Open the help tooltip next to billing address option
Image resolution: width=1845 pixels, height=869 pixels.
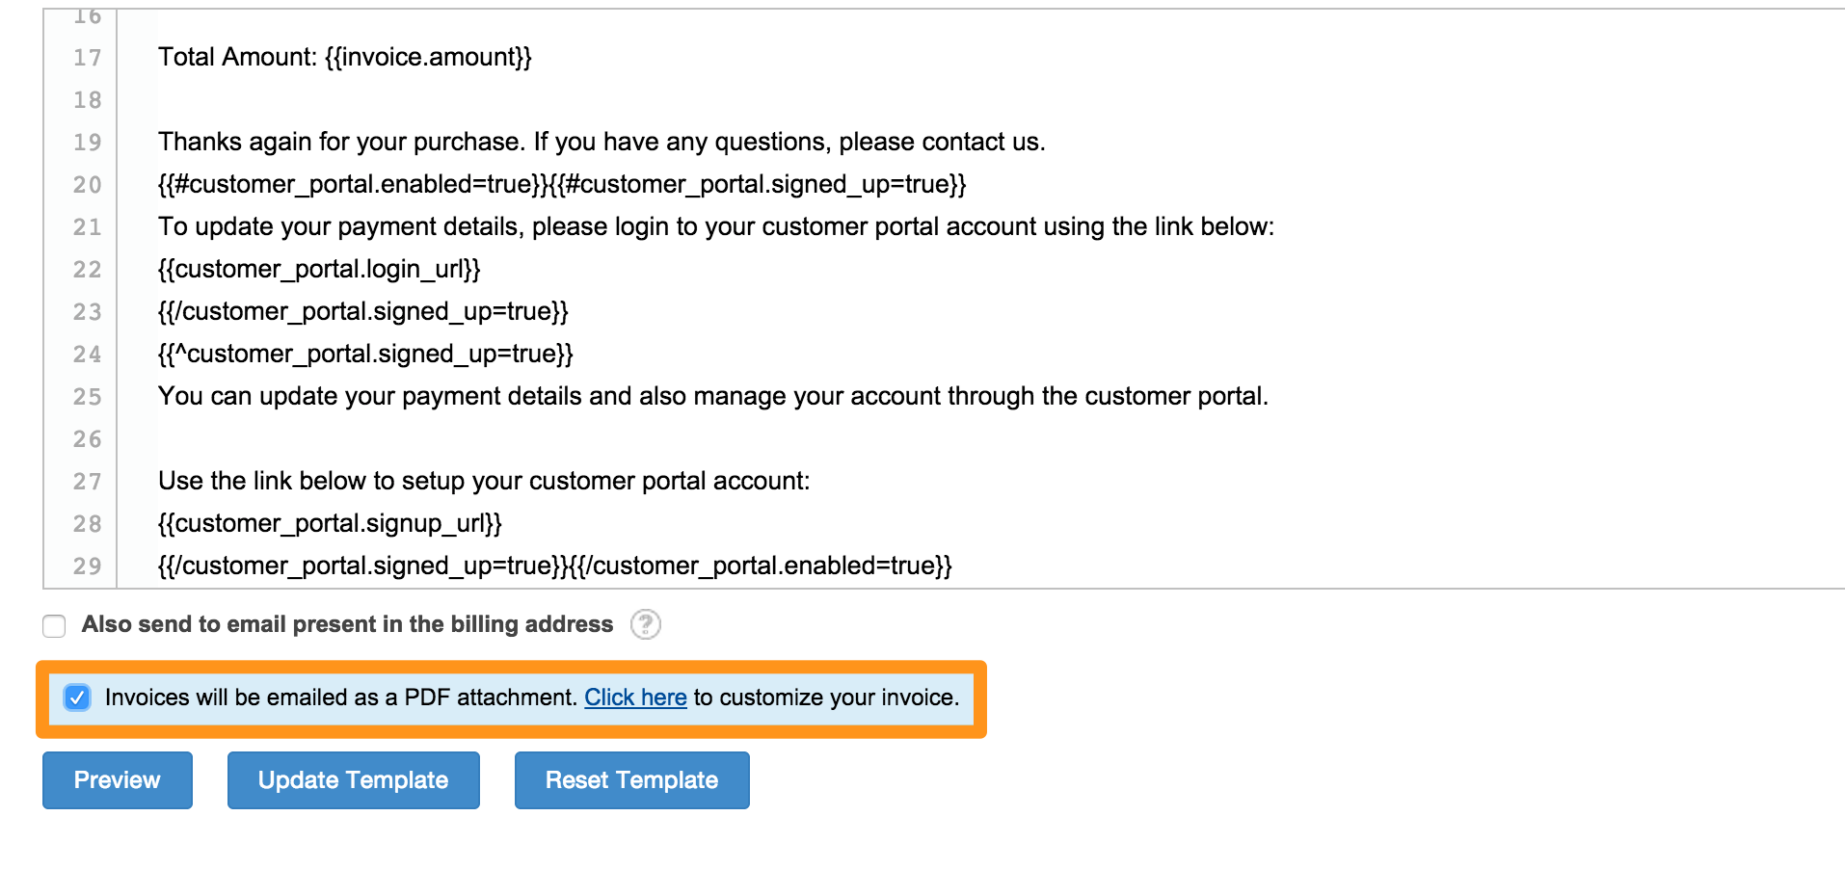646,625
